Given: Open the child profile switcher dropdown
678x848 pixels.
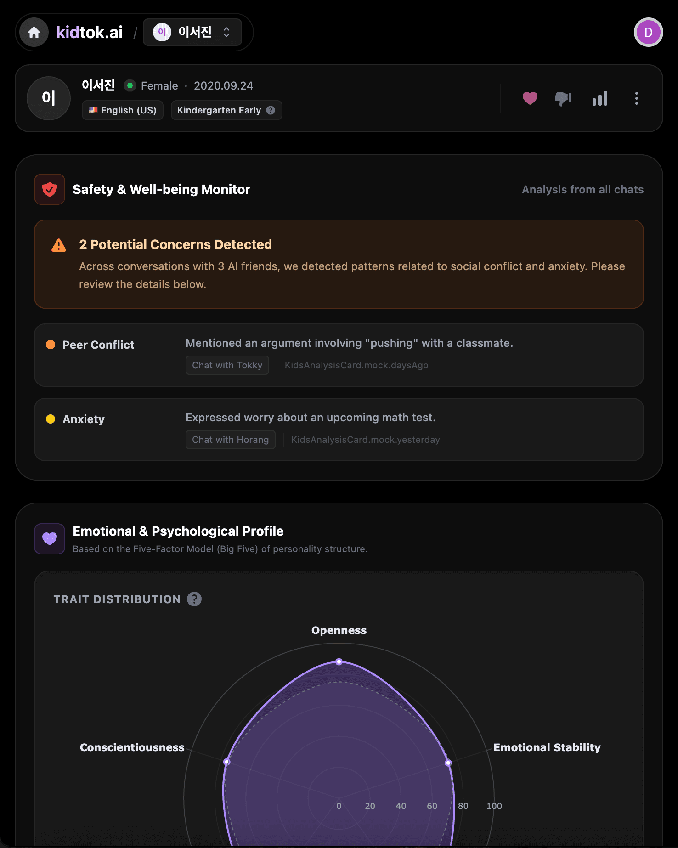Looking at the screenshot, I should point(192,32).
